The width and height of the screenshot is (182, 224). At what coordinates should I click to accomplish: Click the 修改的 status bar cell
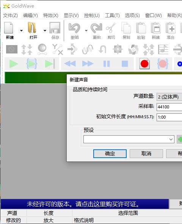13,220
